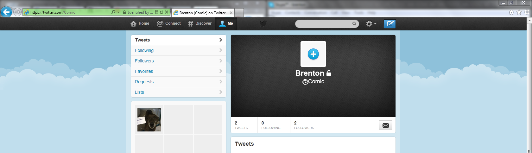Stop loading with the X in the address bar
532x153 pixels.
pos(167,12)
